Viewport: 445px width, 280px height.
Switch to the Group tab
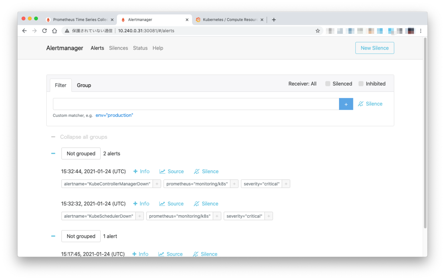pos(84,85)
